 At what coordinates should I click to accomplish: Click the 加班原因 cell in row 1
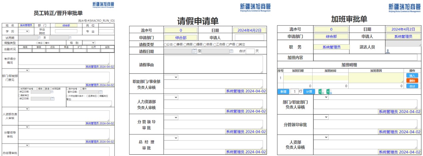click(x=376, y=78)
